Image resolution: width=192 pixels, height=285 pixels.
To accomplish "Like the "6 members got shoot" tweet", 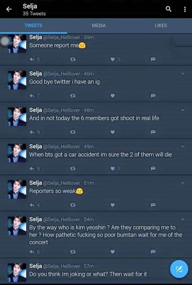I will pyautogui.click(x=113, y=132).
